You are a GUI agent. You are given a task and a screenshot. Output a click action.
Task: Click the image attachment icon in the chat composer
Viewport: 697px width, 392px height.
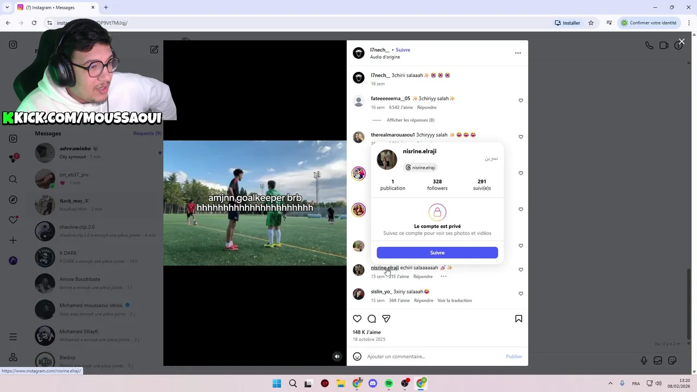[658, 360]
